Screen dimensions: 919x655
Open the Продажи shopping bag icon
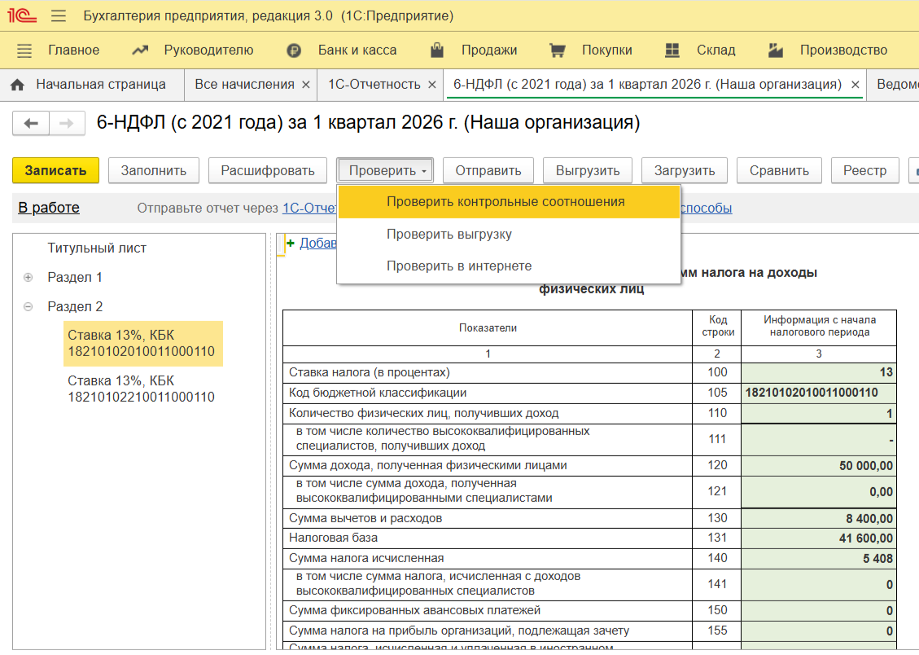[x=437, y=51]
